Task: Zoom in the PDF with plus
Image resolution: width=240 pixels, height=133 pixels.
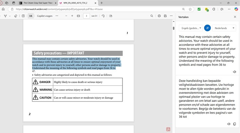Action: [x=72, y=16]
